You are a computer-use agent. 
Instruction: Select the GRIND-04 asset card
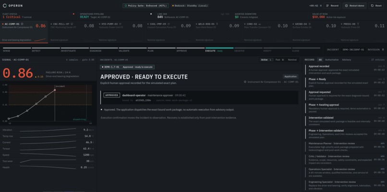click(x=314, y=32)
